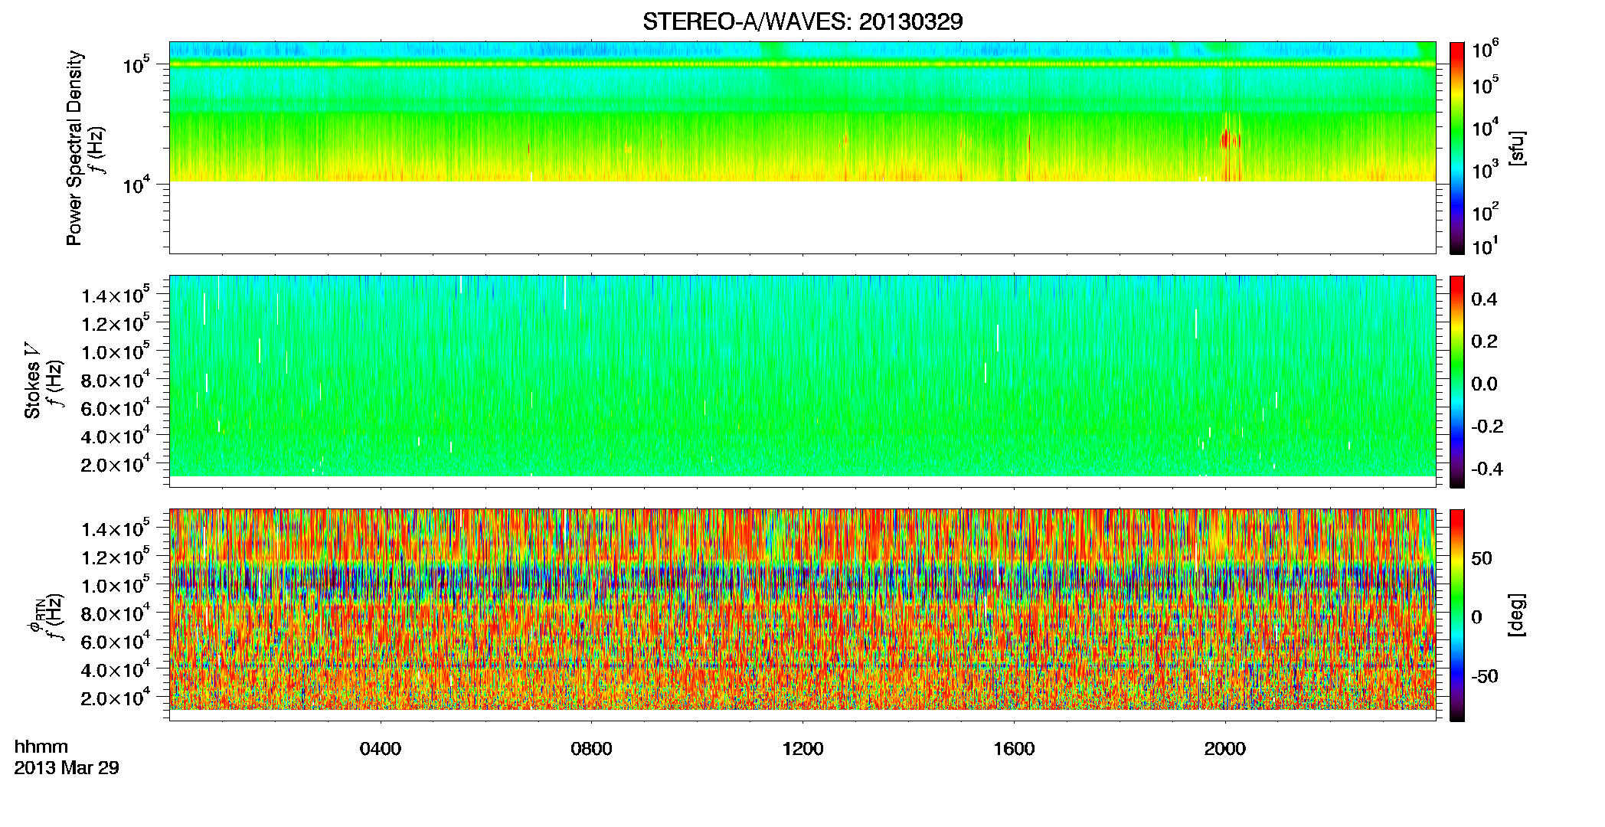Select the 0400 time axis label
The height and width of the screenshot is (827, 1605).
coord(381,749)
